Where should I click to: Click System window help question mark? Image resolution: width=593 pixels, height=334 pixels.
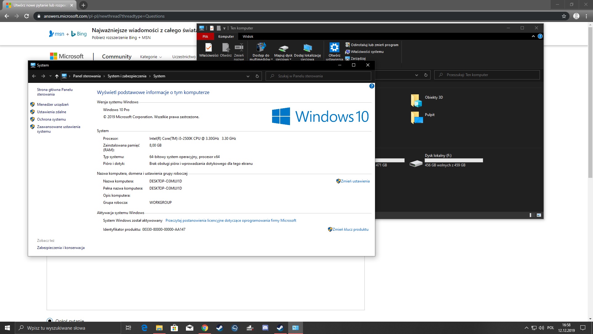372,86
